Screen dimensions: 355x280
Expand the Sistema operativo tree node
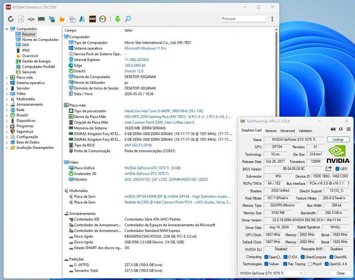(7, 83)
